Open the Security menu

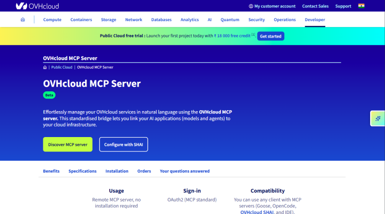pyautogui.click(x=257, y=20)
